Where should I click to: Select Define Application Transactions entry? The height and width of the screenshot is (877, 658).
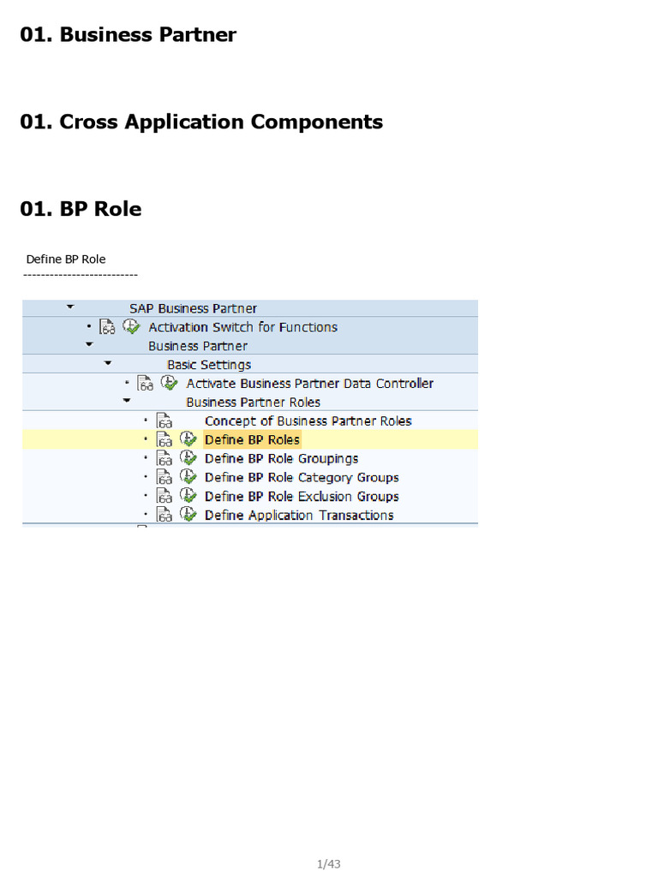pos(299,515)
